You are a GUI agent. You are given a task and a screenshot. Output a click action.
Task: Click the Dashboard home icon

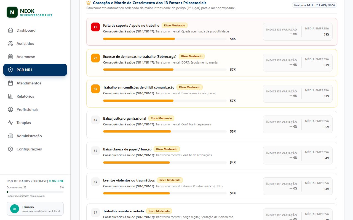pyautogui.click(x=10, y=30)
